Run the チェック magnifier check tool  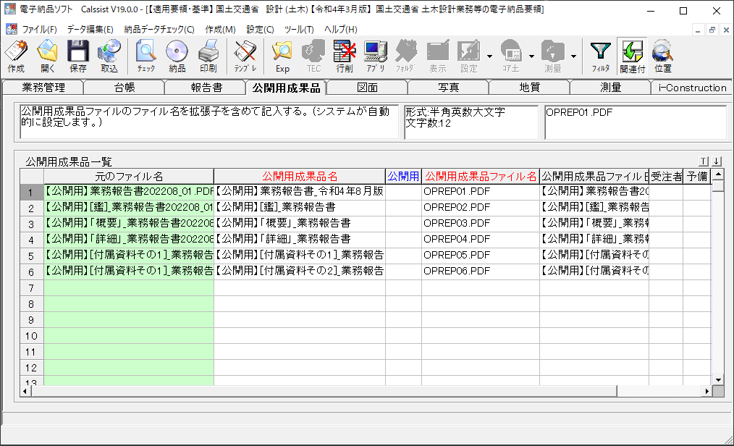click(x=146, y=56)
